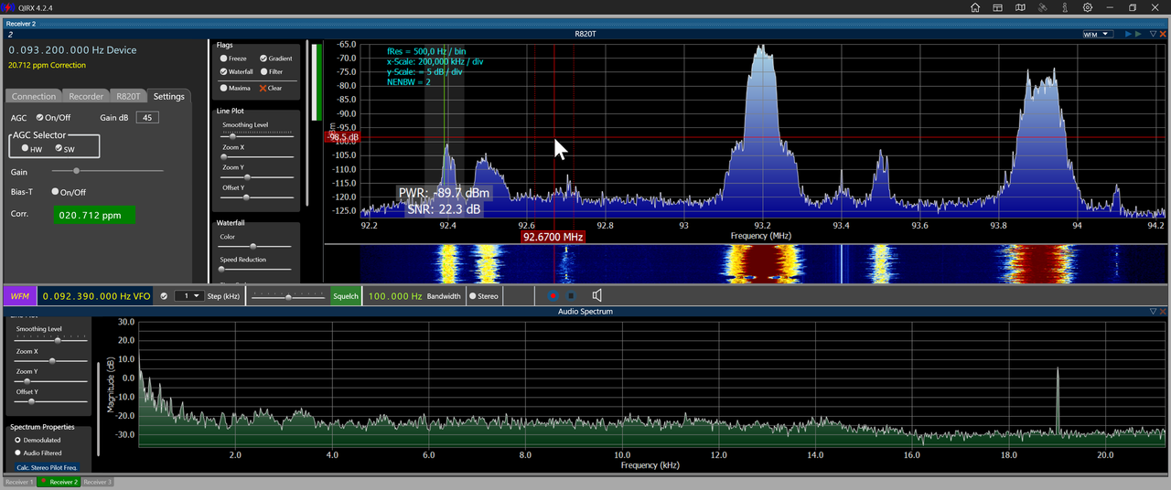1171x490 pixels.
Task: Toggle the Gradient flag
Action: click(263, 59)
